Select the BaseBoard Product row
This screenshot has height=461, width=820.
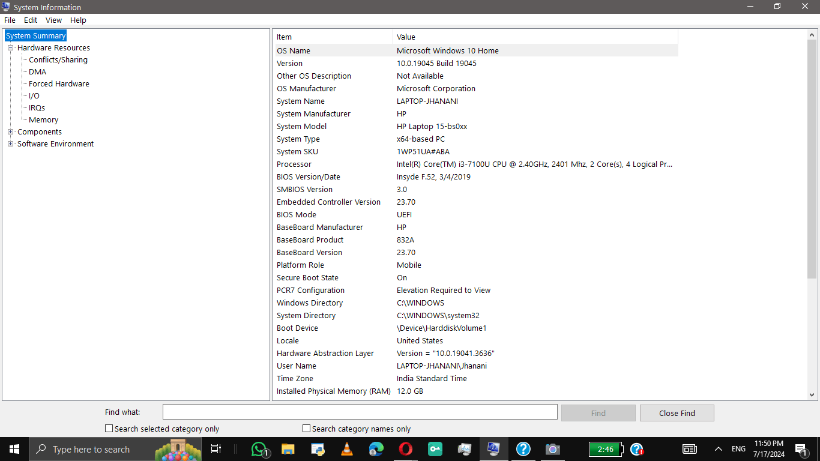click(477, 240)
